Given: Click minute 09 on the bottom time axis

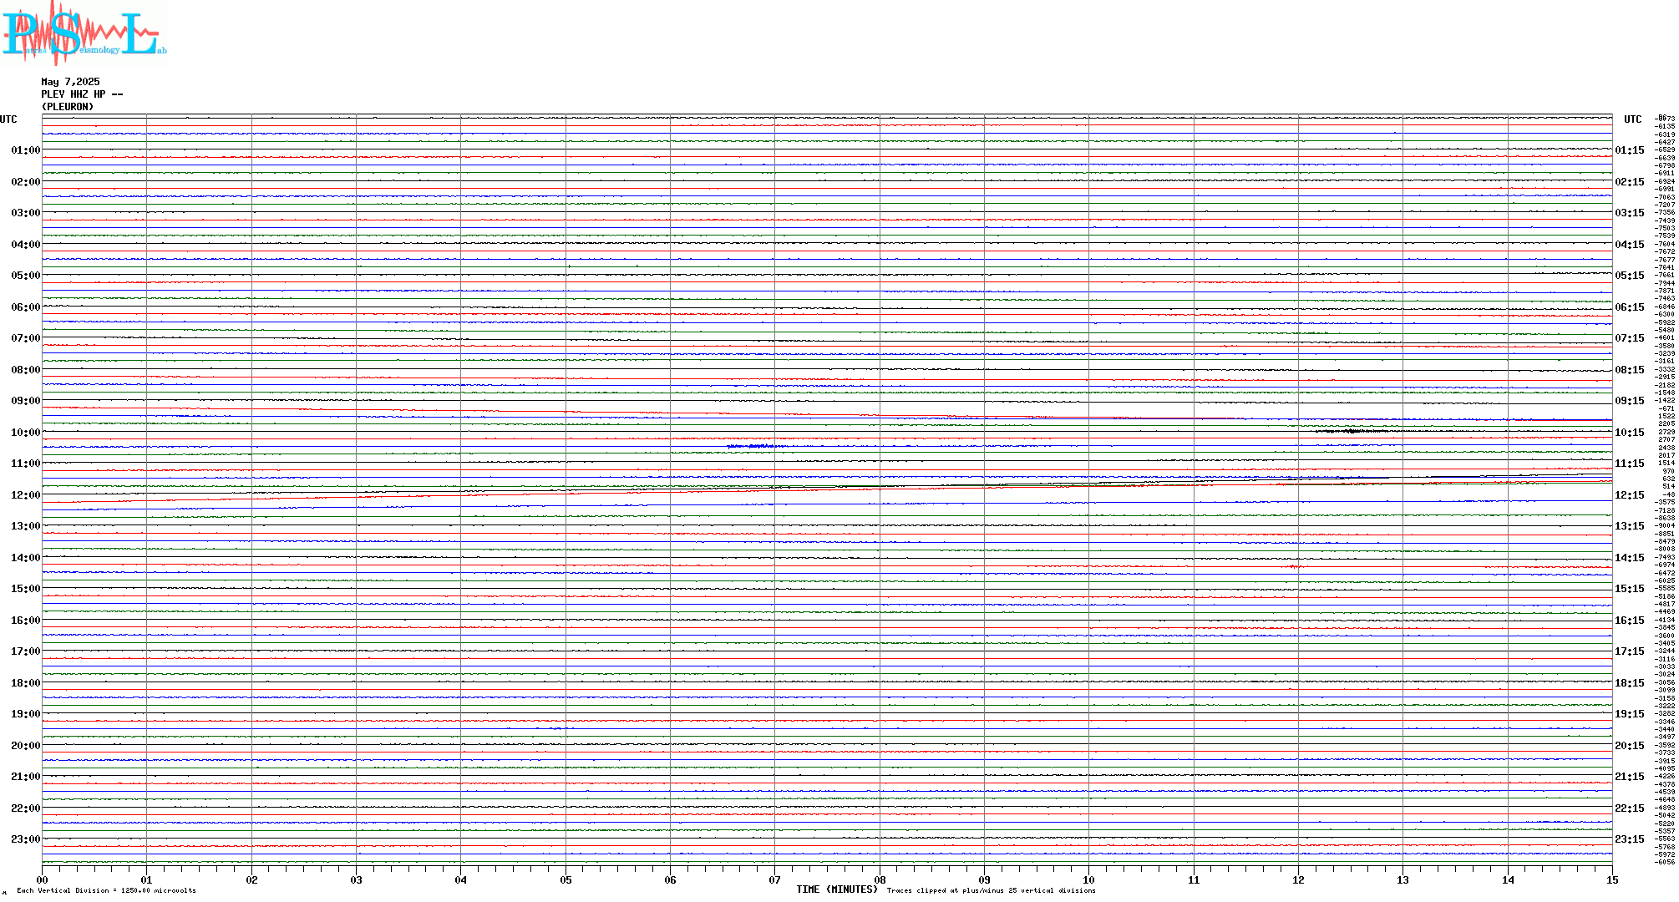Looking at the screenshot, I should 984,879.
